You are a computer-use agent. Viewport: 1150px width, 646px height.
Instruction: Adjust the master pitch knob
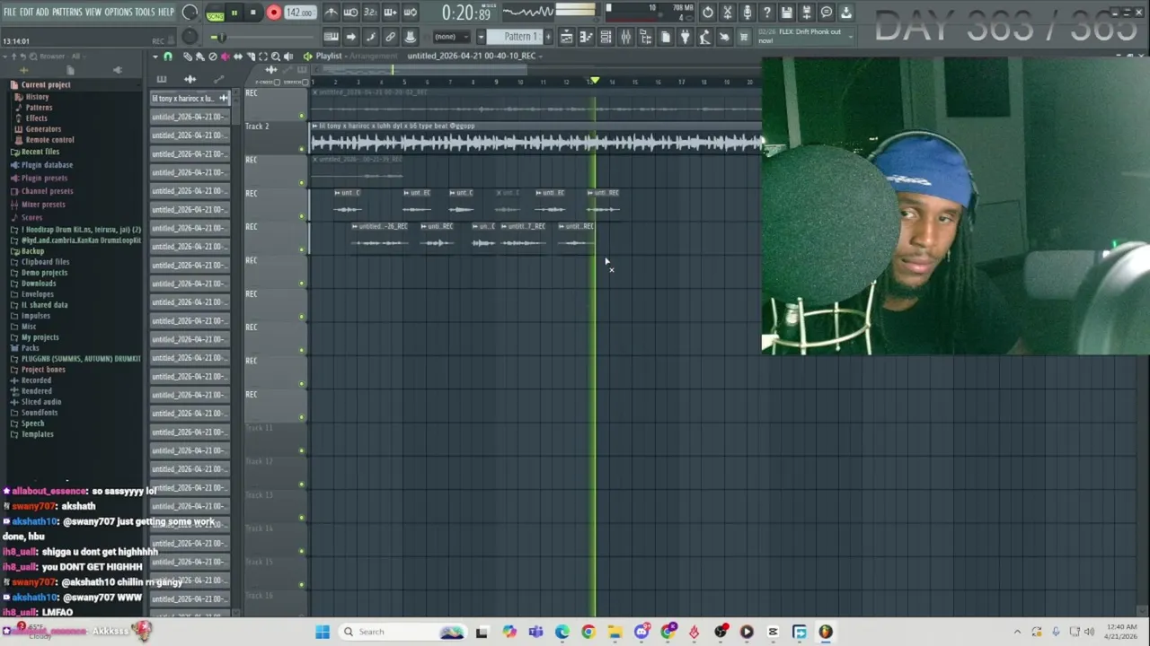(190, 37)
